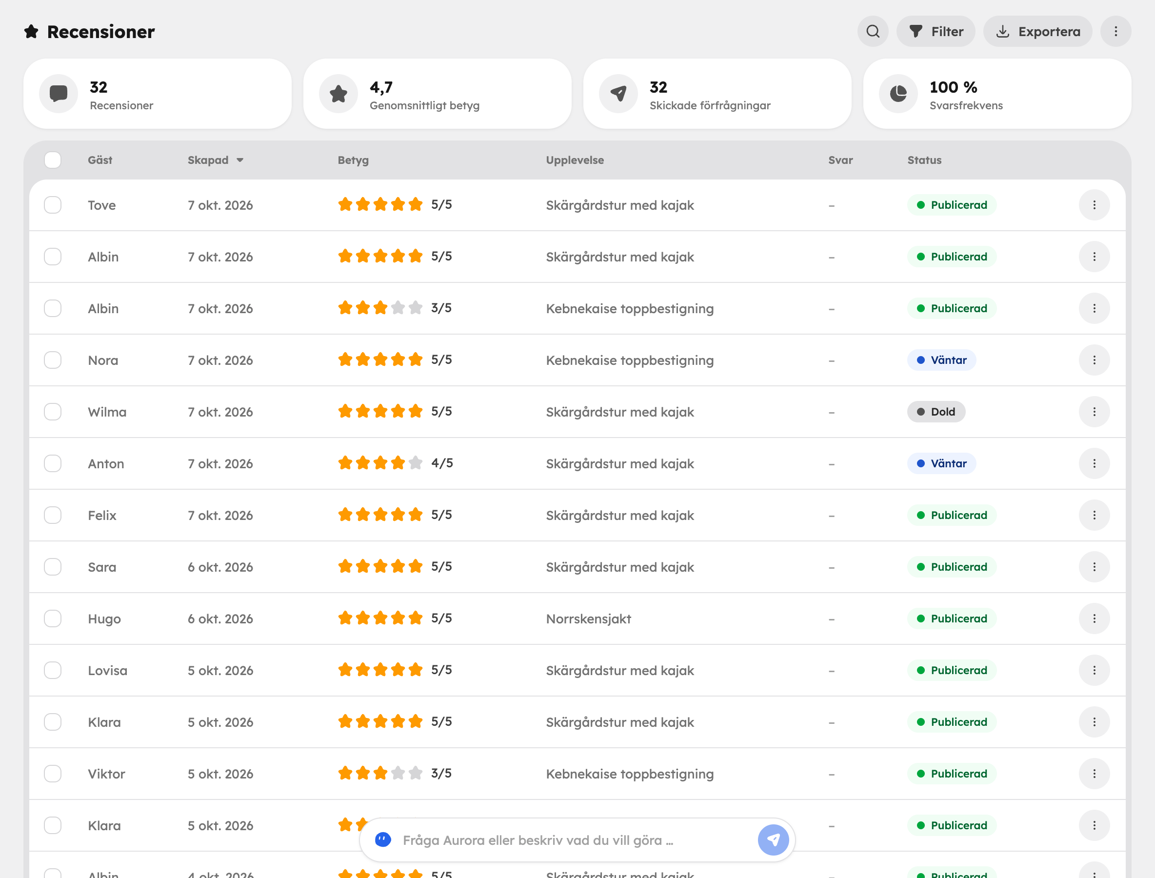Screen dimensions: 1155x878
Task: Click the Aurora assistant face icon
Action: coord(383,840)
